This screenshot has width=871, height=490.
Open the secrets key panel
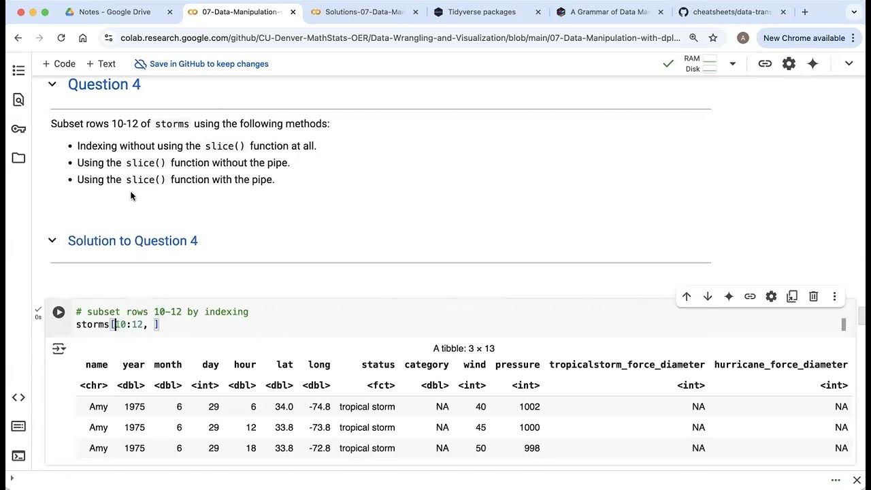tap(18, 129)
